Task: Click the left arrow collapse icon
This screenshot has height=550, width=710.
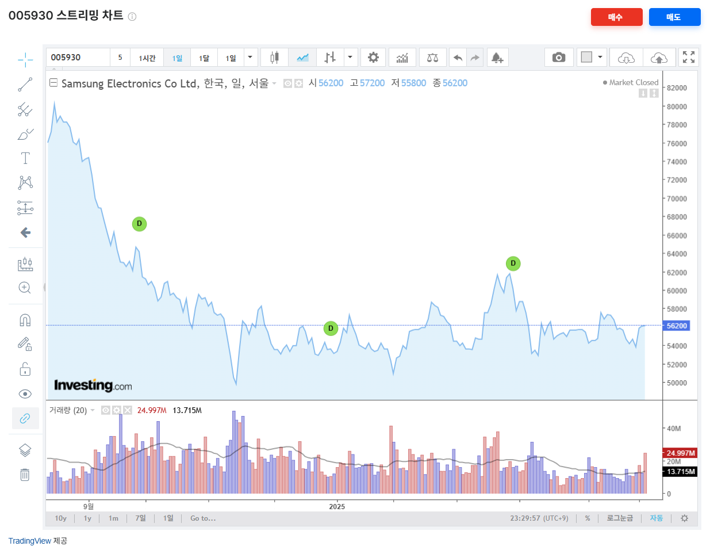Action: [25, 232]
